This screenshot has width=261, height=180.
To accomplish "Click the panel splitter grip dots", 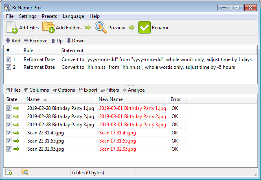I will click(x=130, y=86).
